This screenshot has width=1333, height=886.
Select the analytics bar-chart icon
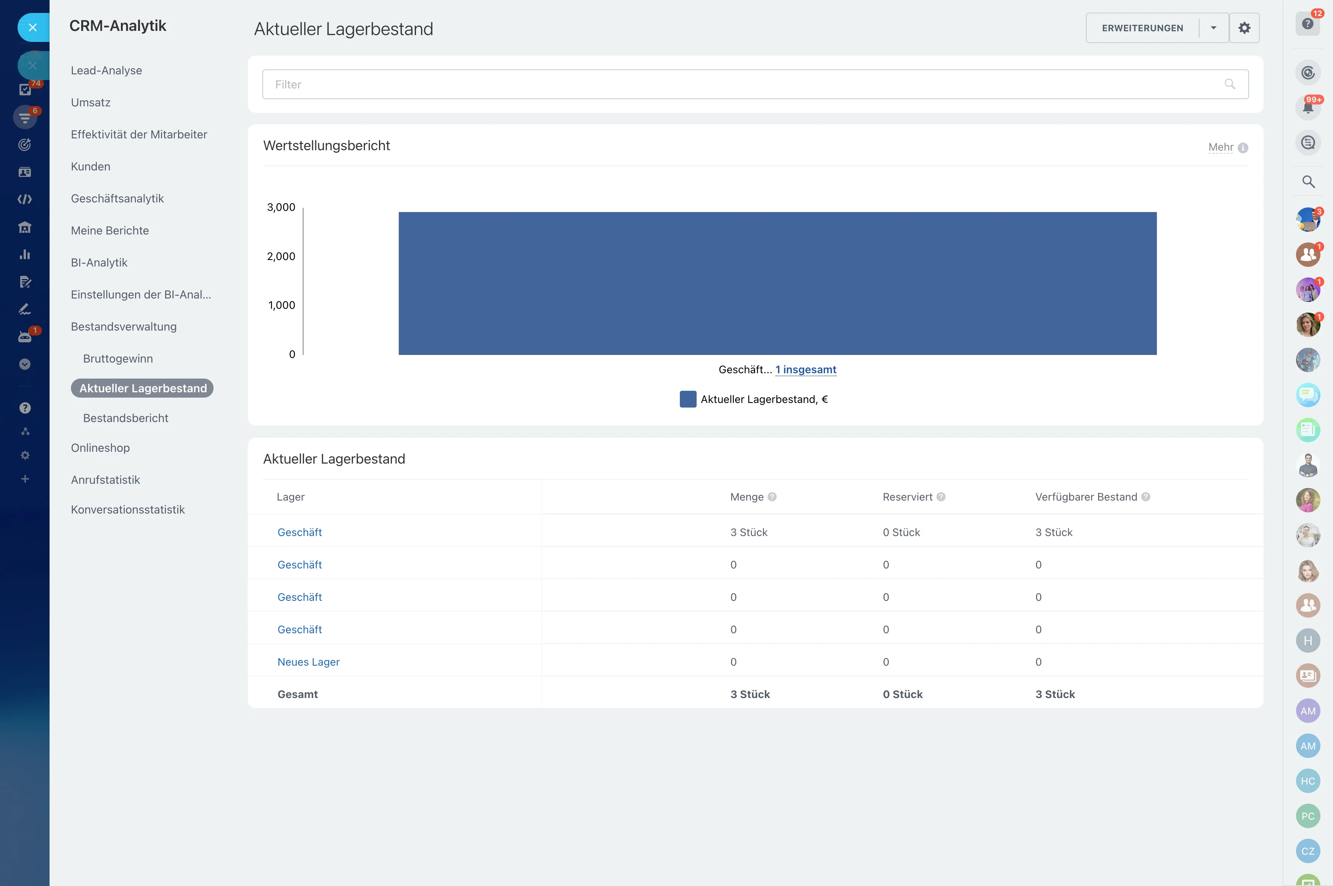click(x=25, y=254)
